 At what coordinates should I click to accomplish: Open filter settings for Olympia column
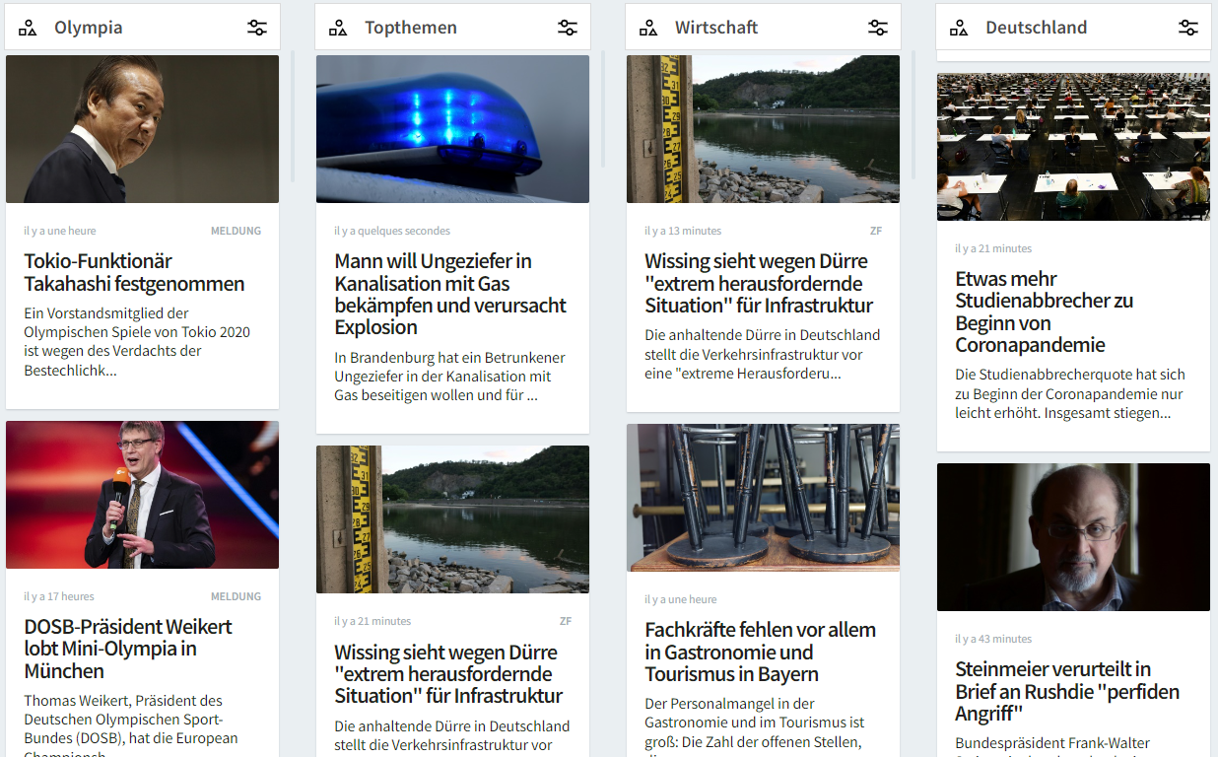257,28
